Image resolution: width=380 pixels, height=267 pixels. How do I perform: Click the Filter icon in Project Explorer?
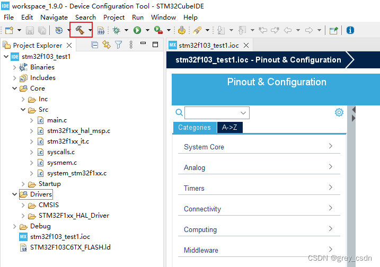tap(119, 45)
